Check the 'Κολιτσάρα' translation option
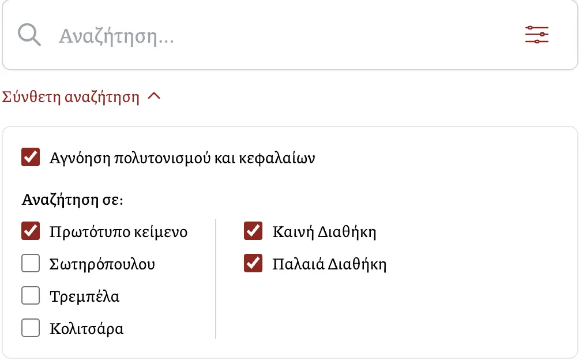579x360 pixels. click(31, 328)
